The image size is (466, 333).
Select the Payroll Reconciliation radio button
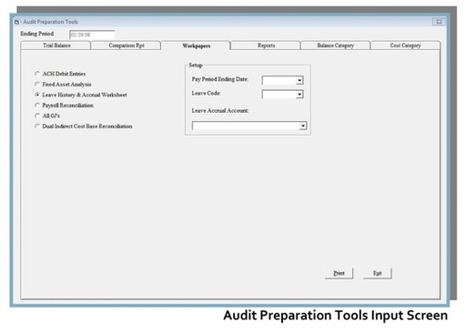tap(37, 106)
